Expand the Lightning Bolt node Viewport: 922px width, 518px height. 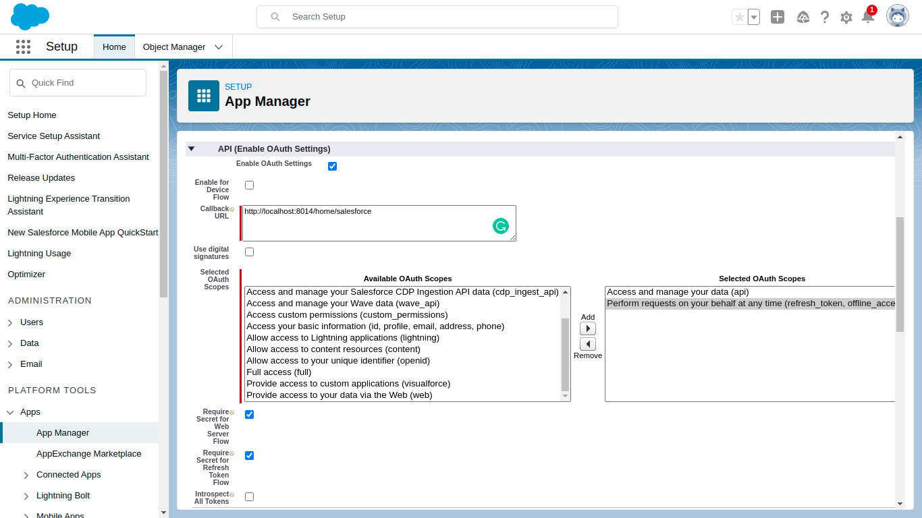tap(26, 496)
